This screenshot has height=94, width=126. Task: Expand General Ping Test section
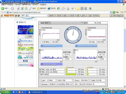click(x=51, y=46)
